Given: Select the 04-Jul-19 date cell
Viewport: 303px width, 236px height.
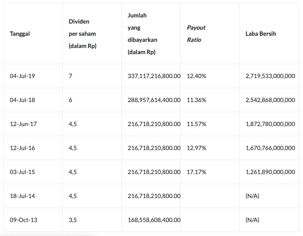Looking at the screenshot, I should click(x=22, y=76).
